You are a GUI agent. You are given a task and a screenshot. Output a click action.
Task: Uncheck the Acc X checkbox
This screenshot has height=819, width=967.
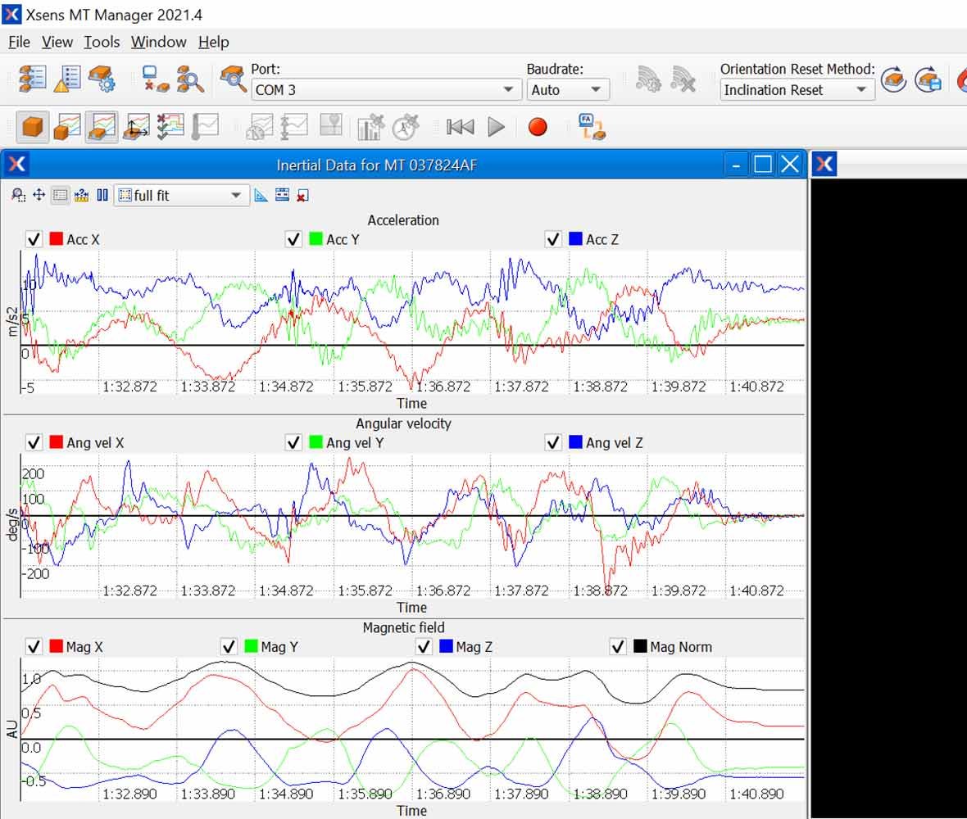pyautogui.click(x=34, y=239)
